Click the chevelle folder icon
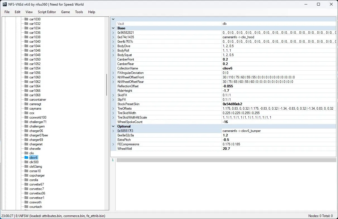This screenshot has height=219, width=338. [27, 149]
